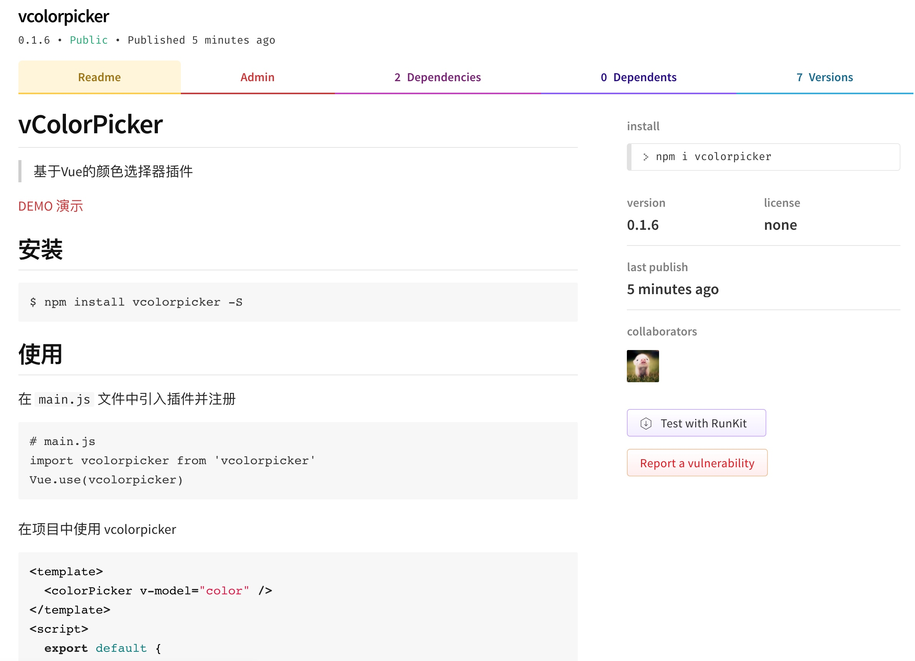Open the collaborator pig avatar
Screen dimensions: 915x661
[643, 366]
